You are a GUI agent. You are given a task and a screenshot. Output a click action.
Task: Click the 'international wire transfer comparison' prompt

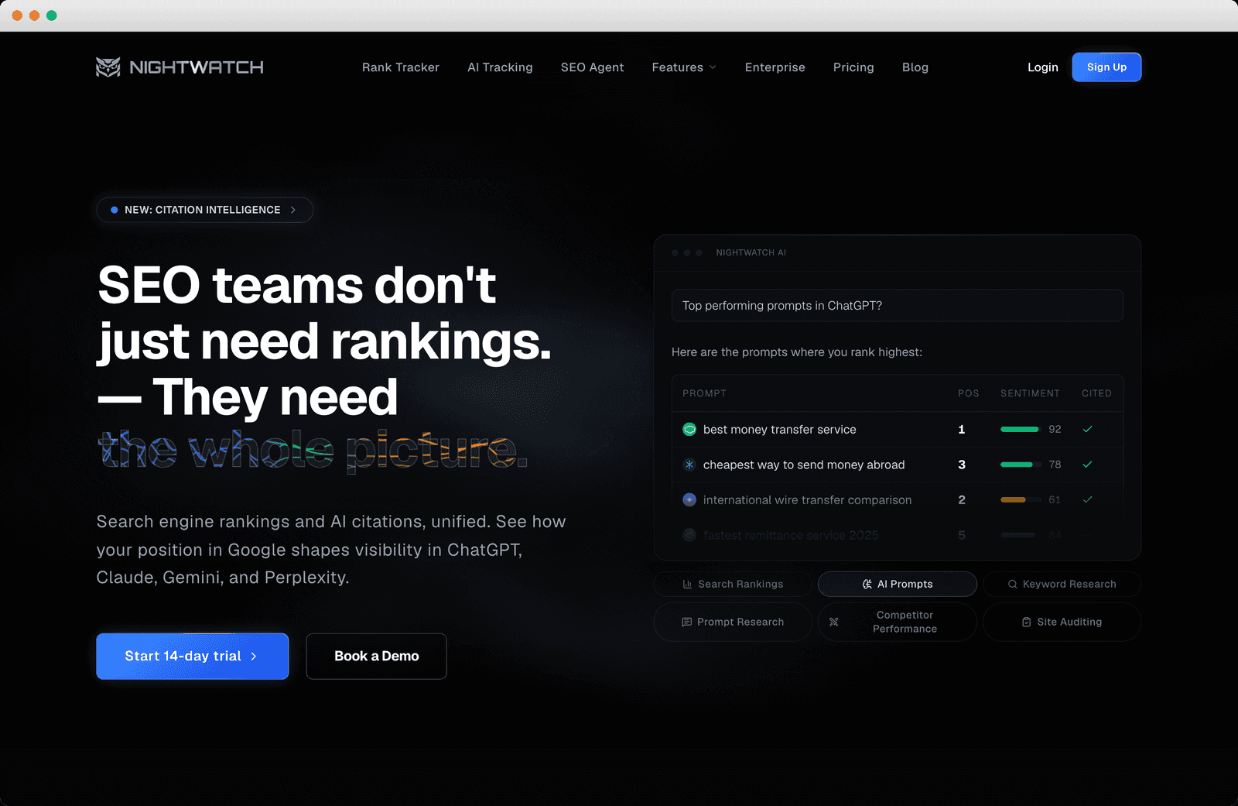(x=807, y=500)
